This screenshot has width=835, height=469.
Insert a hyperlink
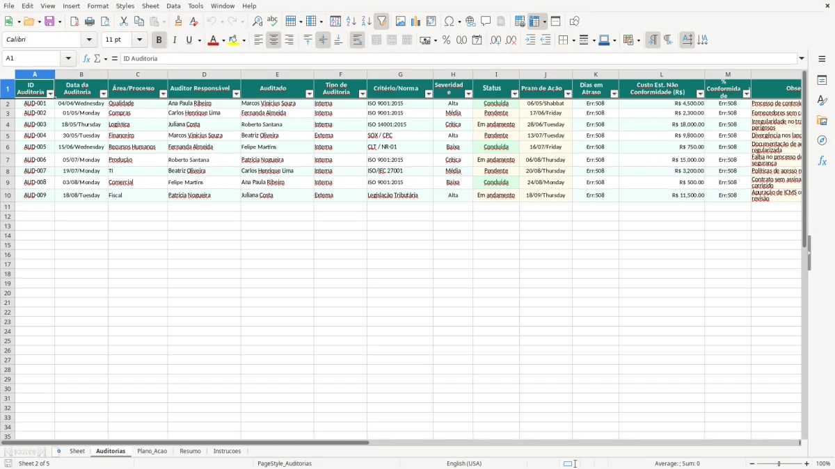(x=471, y=22)
